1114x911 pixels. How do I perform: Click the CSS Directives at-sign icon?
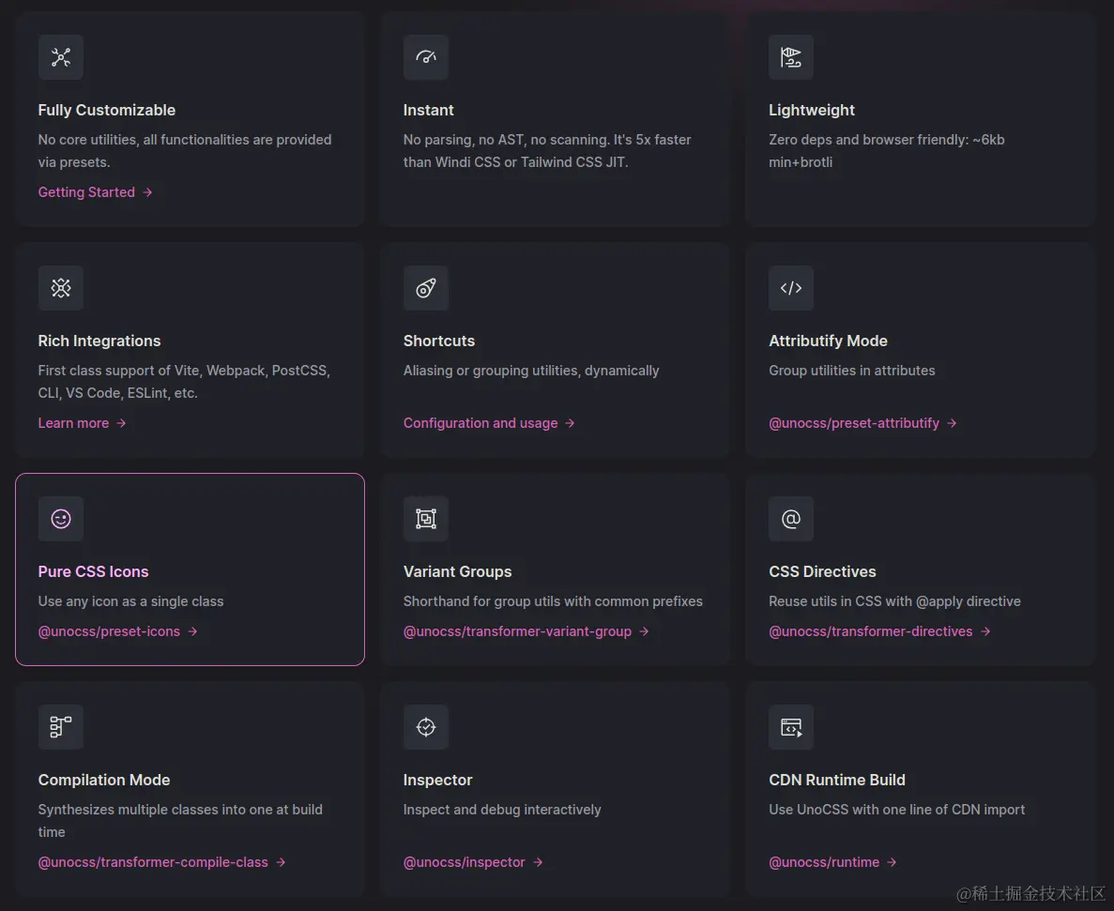pos(791,519)
